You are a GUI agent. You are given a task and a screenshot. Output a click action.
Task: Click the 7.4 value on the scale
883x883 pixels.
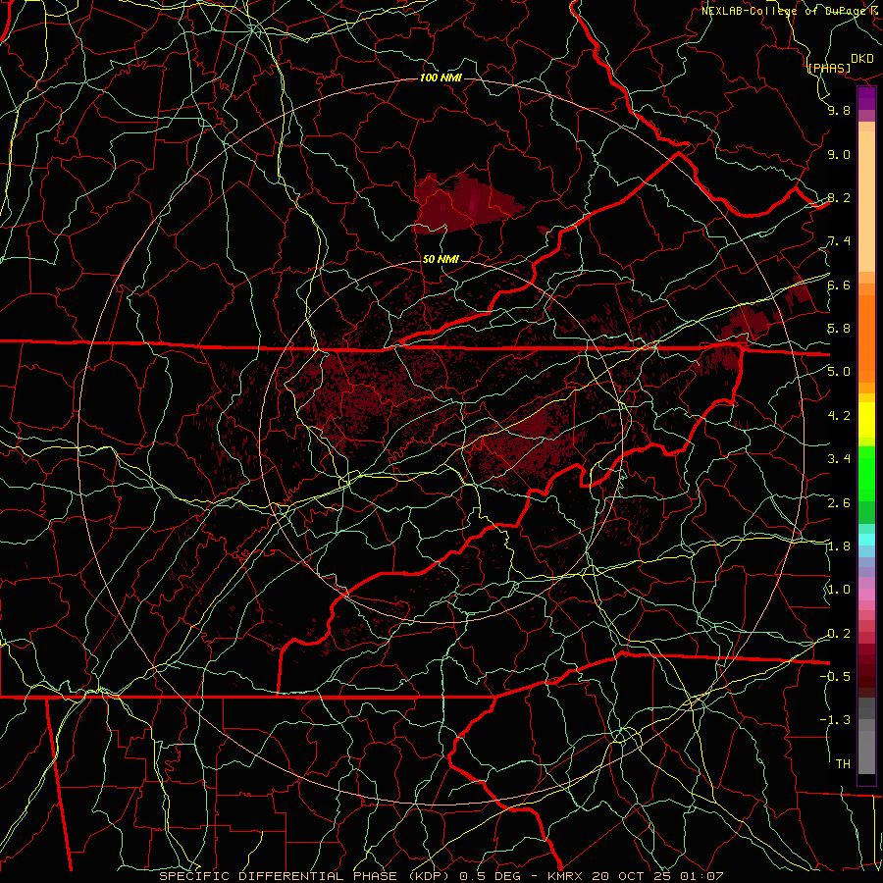tap(839, 241)
